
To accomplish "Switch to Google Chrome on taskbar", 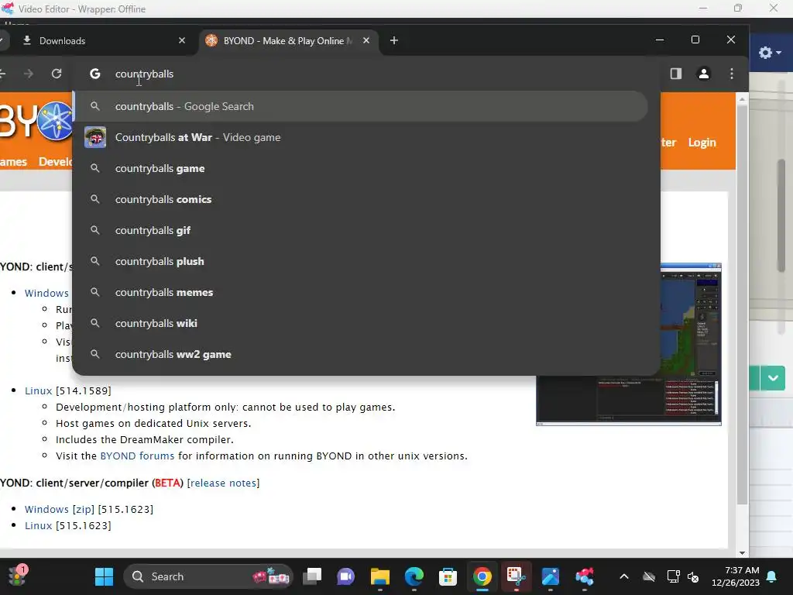I will click(482, 576).
